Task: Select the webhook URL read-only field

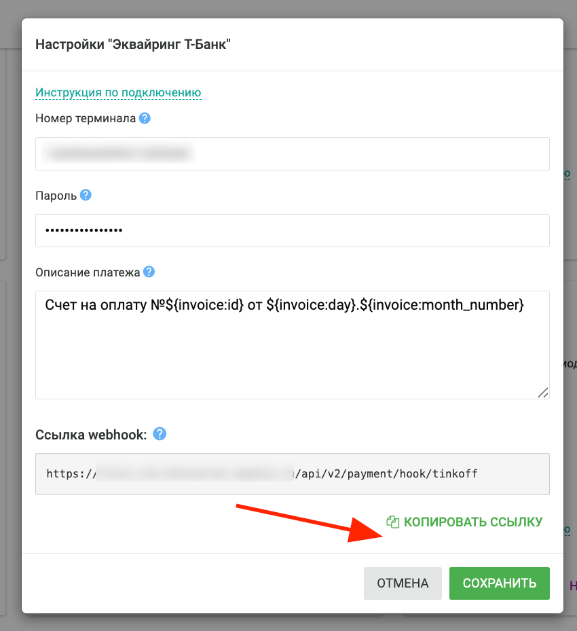Action: (293, 474)
